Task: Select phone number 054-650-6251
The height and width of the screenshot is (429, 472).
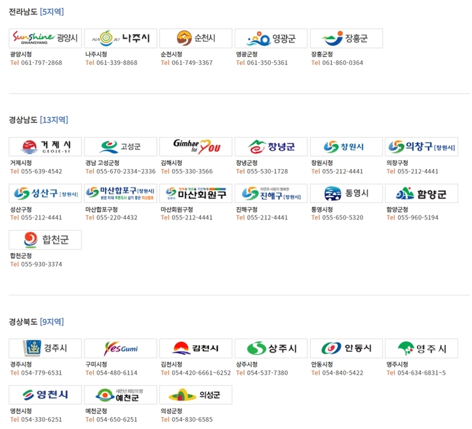Action: (117, 419)
